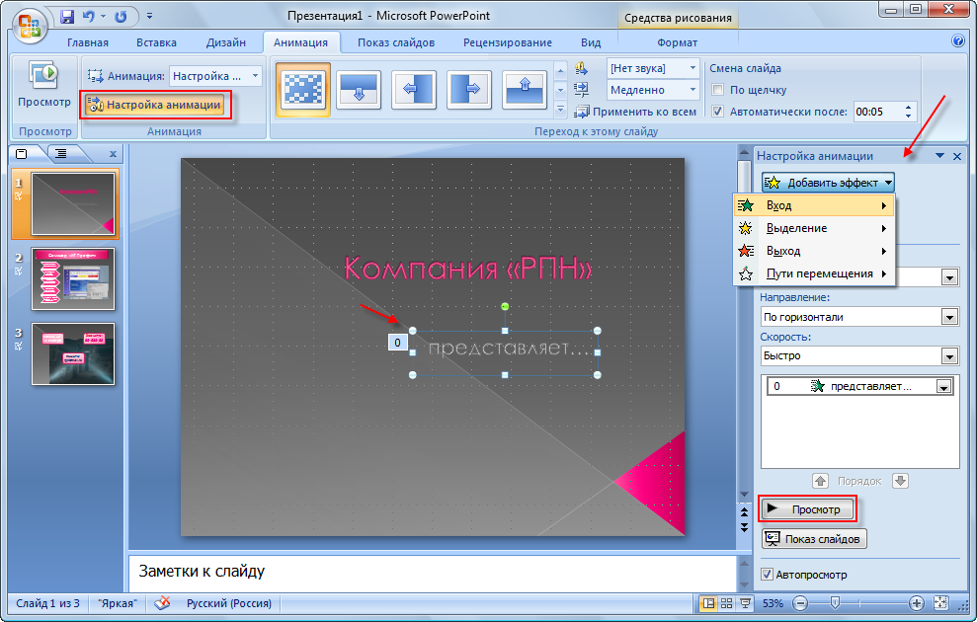Click the 00:05 time field
Screen dimensions: 977x622
click(877, 113)
